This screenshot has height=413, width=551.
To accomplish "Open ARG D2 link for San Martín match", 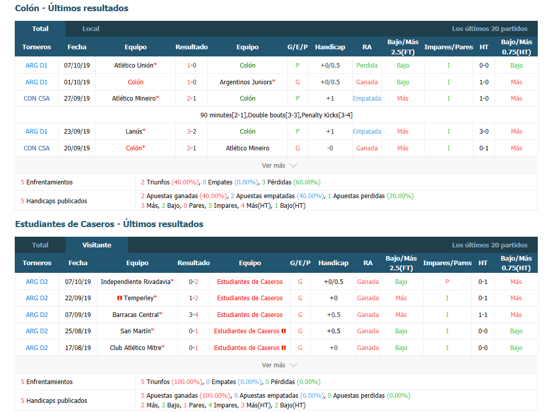I will point(37,331).
